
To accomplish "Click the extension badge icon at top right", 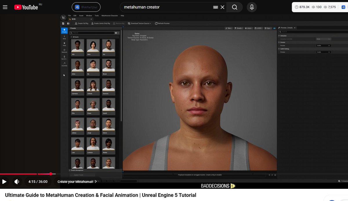I will (343, 7).
